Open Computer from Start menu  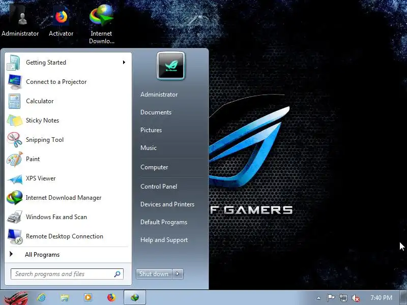(154, 167)
